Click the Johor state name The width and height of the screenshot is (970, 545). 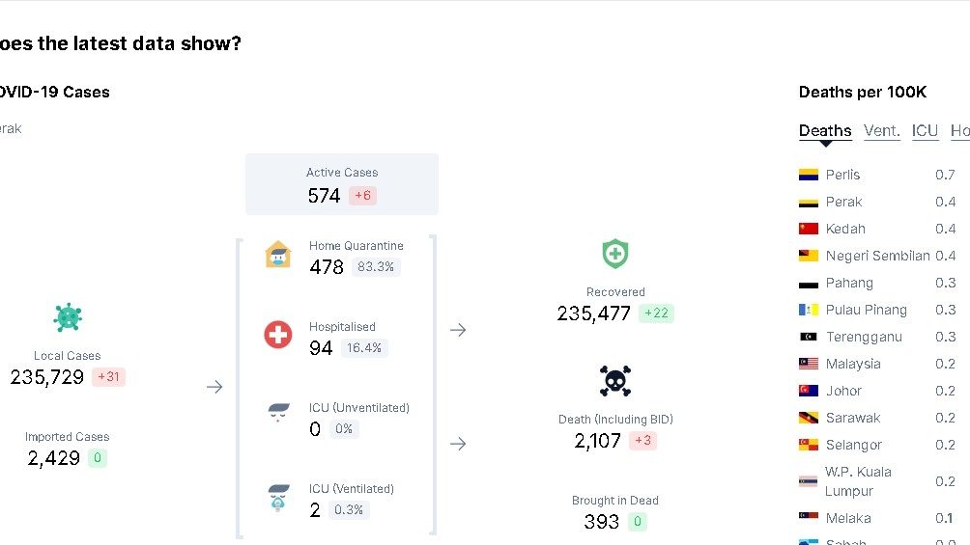(843, 391)
